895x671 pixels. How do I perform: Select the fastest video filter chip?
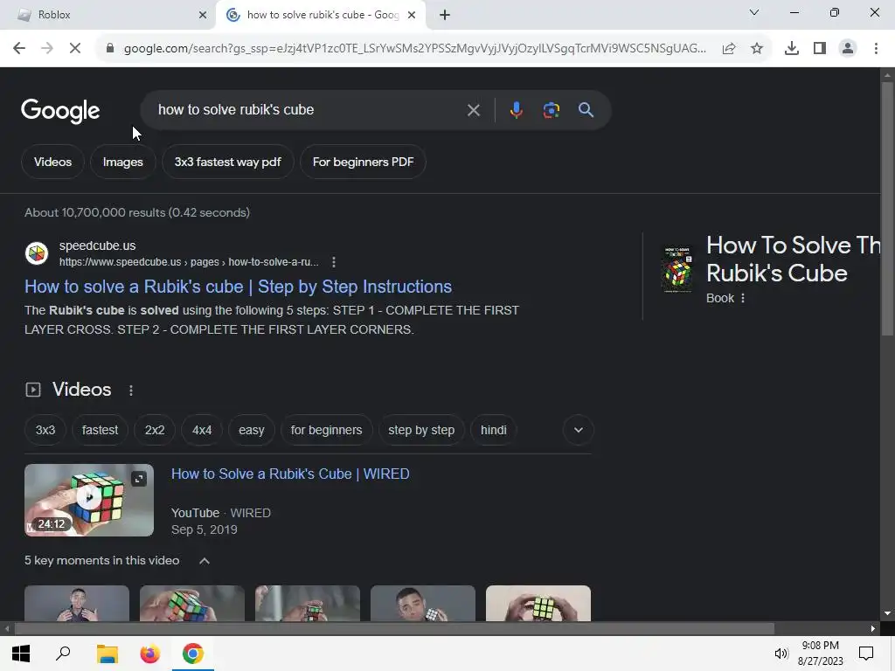(100, 430)
